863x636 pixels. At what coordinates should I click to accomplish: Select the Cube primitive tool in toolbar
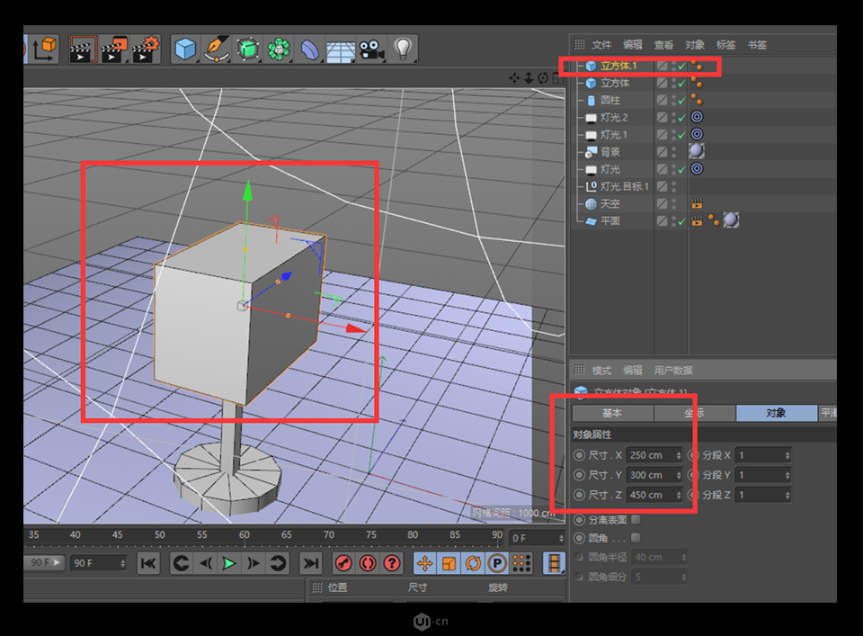(x=184, y=49)
